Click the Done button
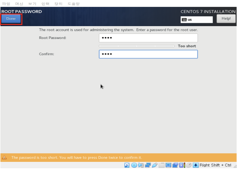Screen dimensions: 237x170 click(x=11, y=19)
